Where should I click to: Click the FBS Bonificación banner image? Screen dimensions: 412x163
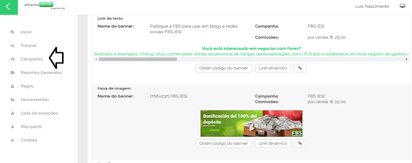pos(251,124)
